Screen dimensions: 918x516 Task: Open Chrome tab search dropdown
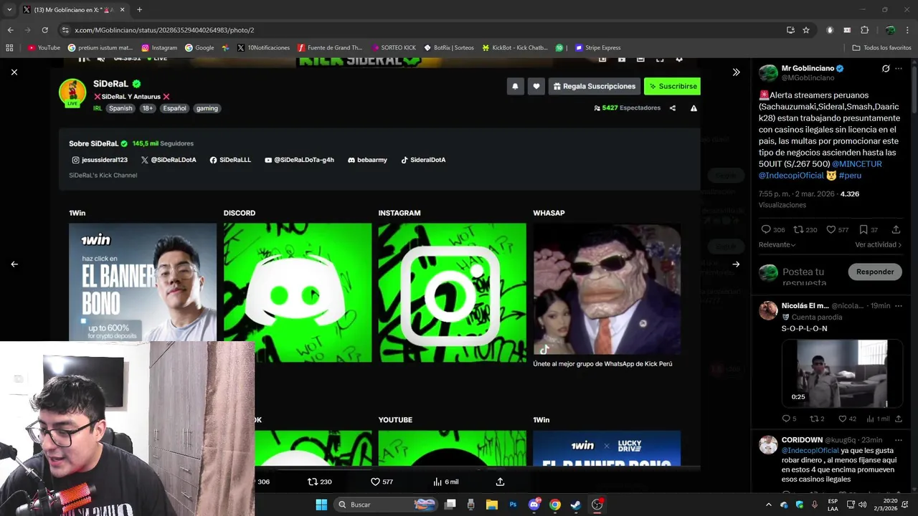(9, 9)
